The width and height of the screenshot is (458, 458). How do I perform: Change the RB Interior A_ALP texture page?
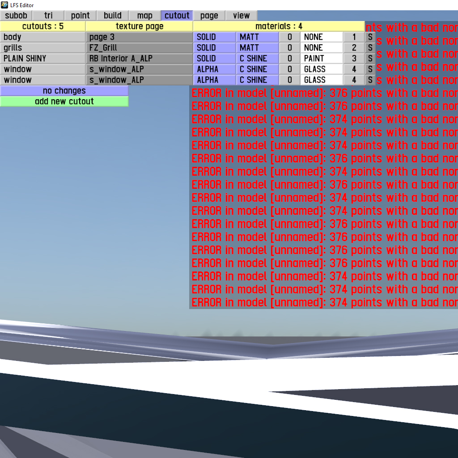click(x=140, y=59)
